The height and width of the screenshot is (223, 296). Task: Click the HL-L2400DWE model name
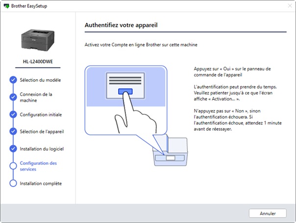click(x=38, y=62)
